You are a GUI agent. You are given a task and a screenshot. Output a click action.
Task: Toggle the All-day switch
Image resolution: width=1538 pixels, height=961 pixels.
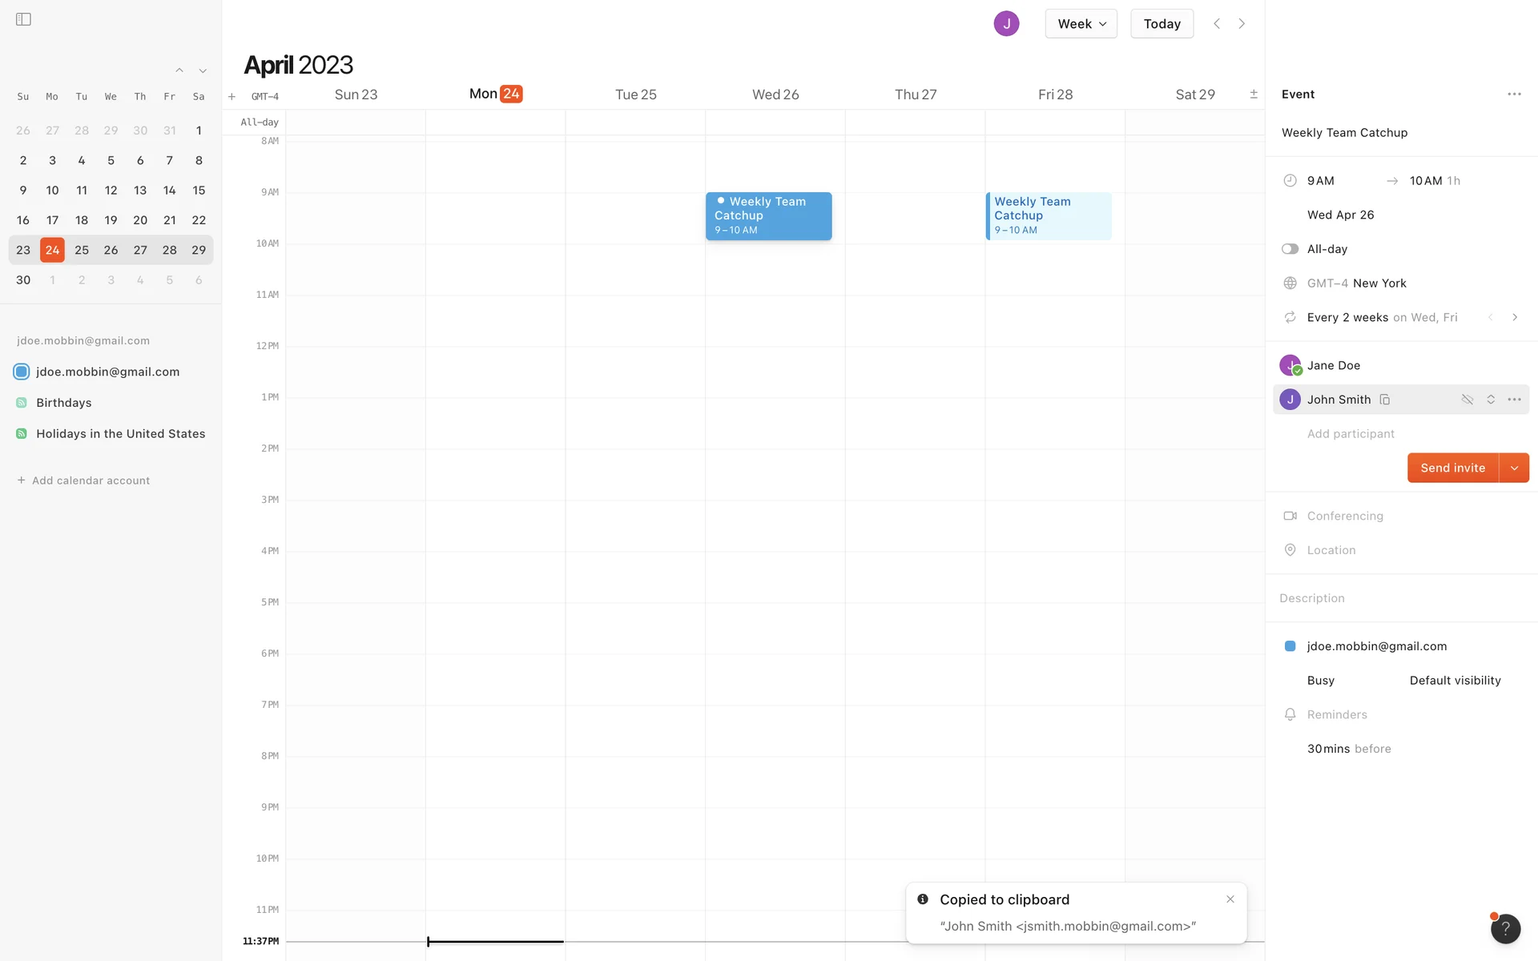(x=1290, y=249)
